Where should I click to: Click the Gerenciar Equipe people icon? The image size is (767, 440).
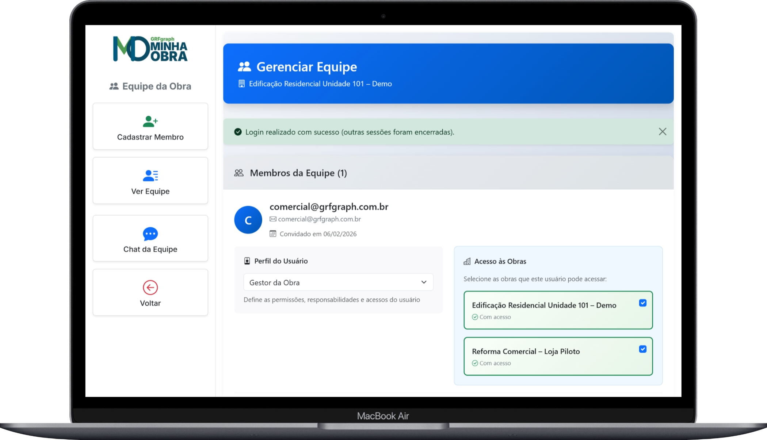coord(244,67)
